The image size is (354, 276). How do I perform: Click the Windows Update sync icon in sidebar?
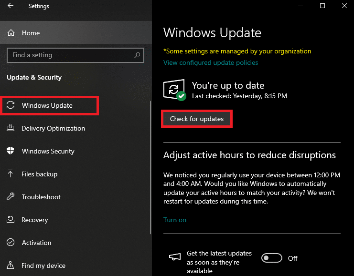(11, 105)
